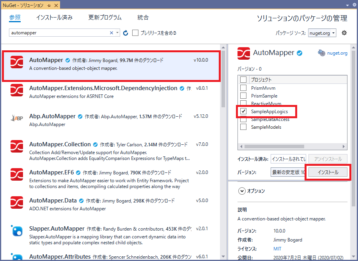Click the インストール button
Image resolution: width=358 pixels, height=261 pixels.
click(x=328, y=172)
